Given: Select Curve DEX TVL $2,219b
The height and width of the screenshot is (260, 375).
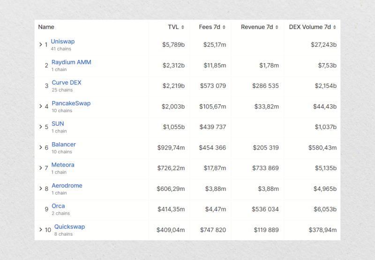Looking at the screenshot, I should tap(173, 86).
